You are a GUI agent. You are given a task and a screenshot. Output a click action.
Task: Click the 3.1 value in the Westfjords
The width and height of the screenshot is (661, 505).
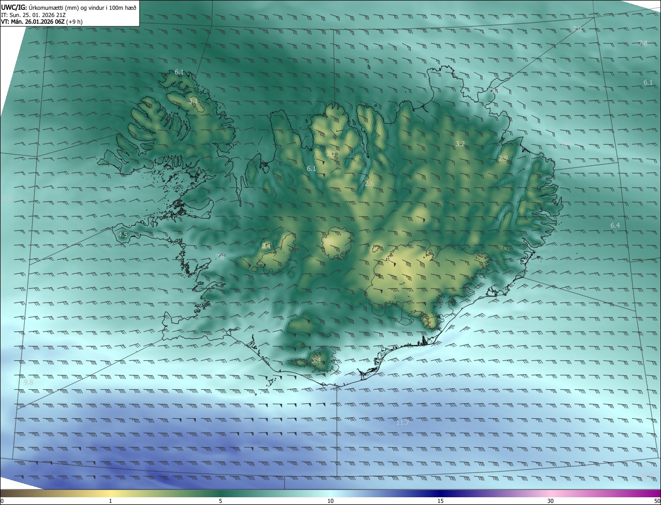point(194,100)
